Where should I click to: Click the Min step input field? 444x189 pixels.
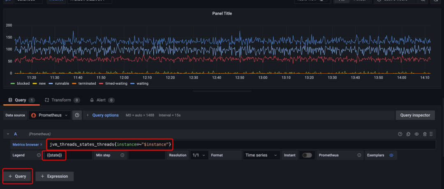click(x=147, y=155)
